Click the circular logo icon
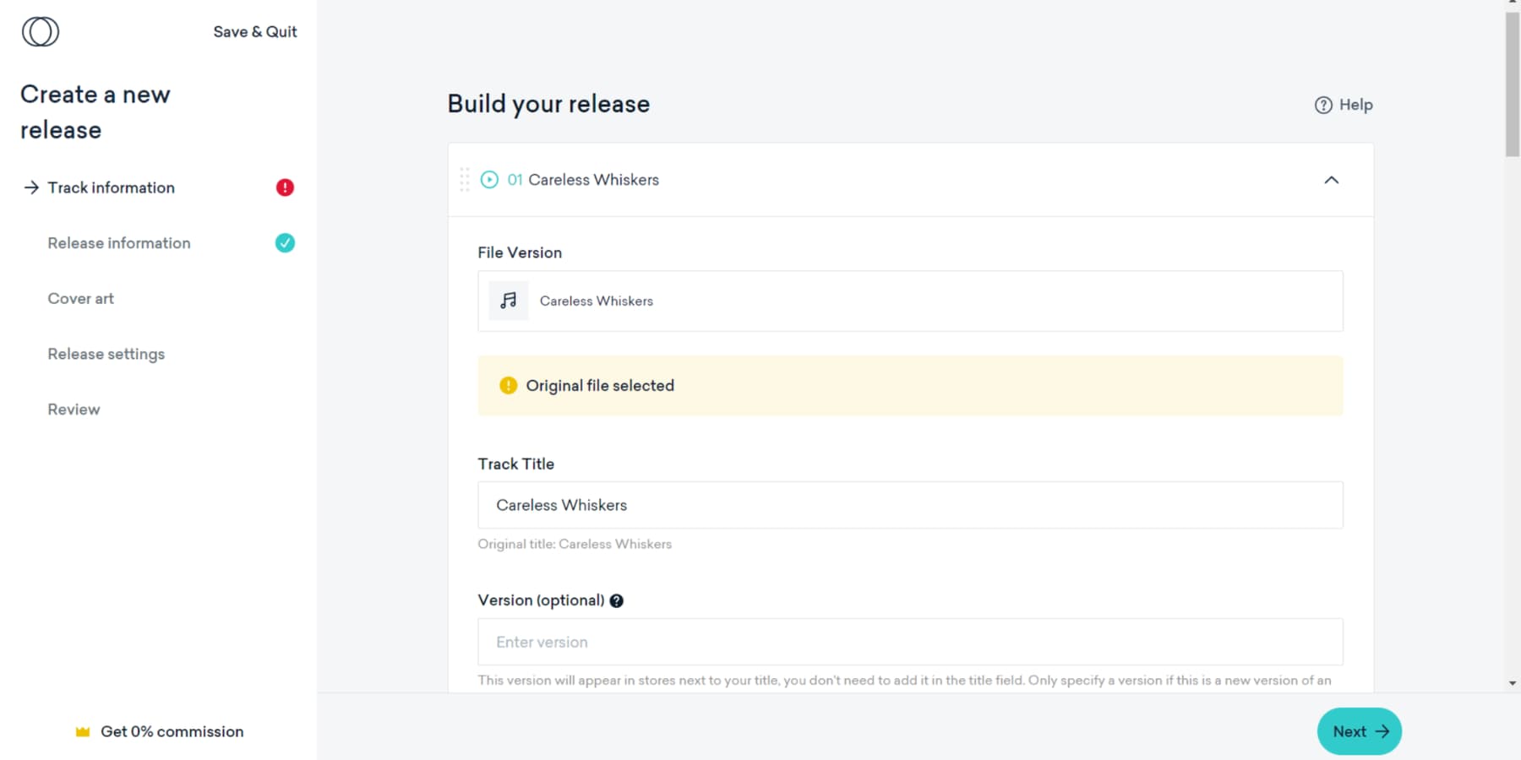This screenshot has height=760, width=1521. 40,31
